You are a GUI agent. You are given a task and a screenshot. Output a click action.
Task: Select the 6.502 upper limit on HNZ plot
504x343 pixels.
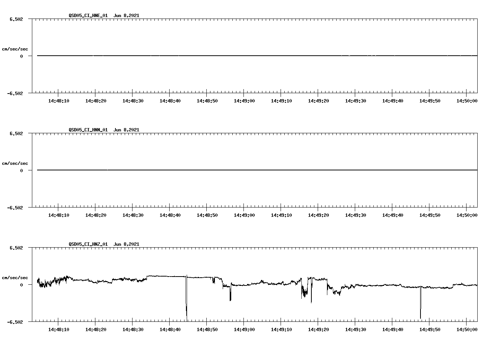[x=16, y=248]
